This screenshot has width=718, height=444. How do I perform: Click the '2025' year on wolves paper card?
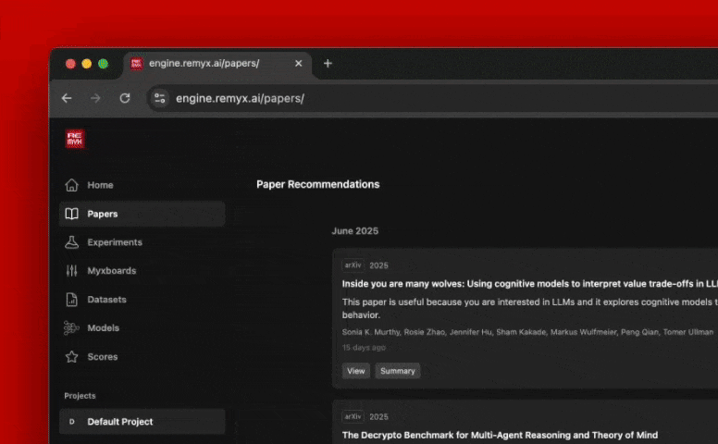(x=378, y=265)
